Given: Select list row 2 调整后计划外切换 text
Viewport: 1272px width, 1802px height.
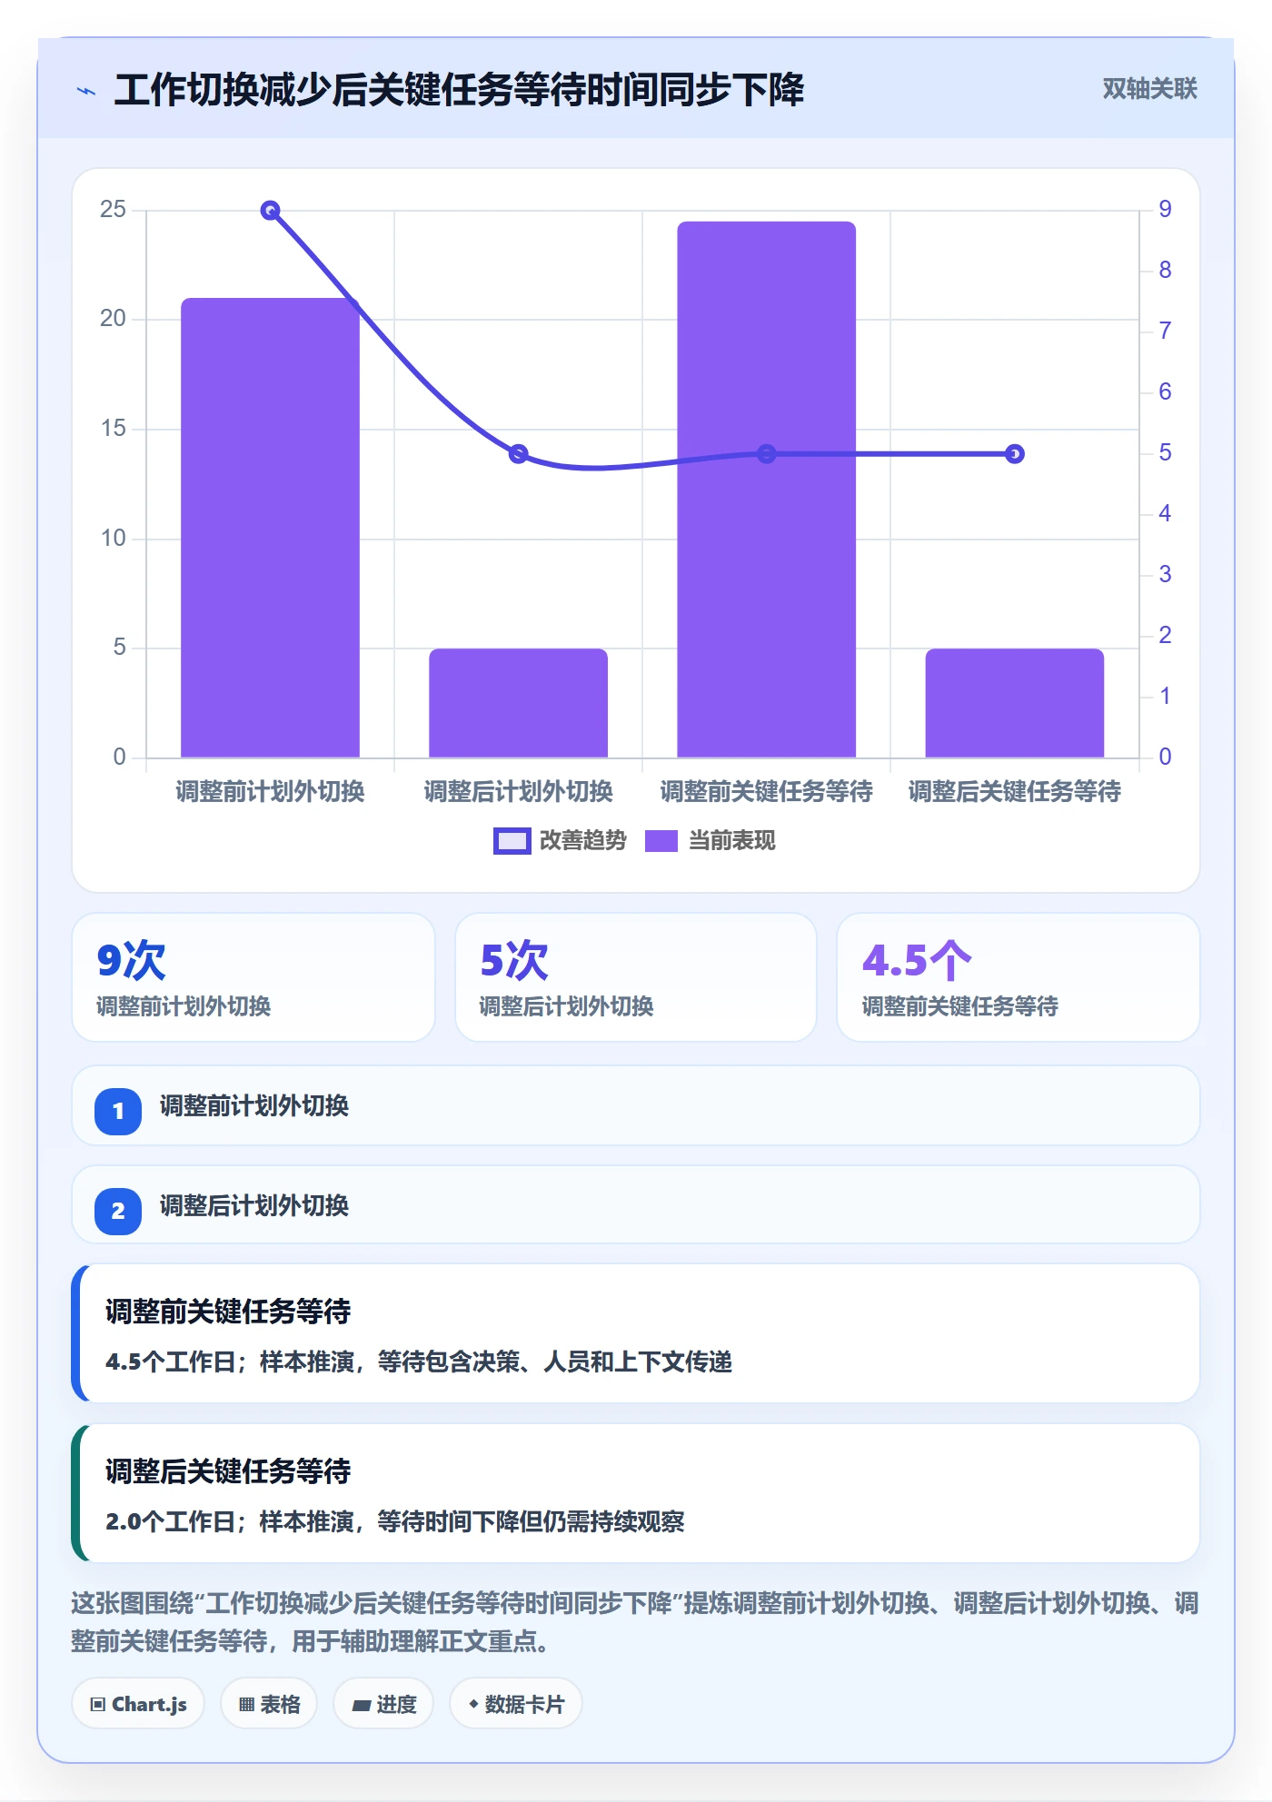Looking at the screenshot, I should click(254, 1206).
